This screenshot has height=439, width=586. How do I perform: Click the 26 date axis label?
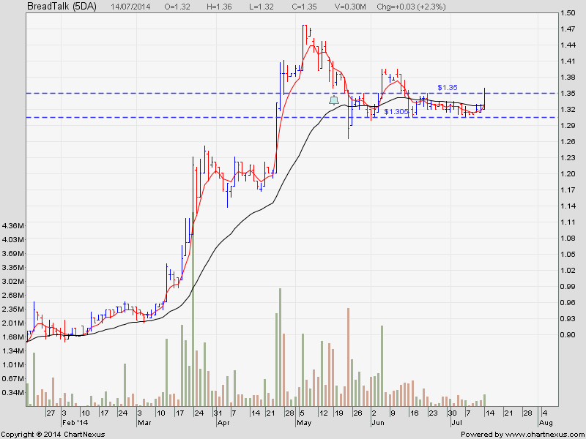coord(357,413)
